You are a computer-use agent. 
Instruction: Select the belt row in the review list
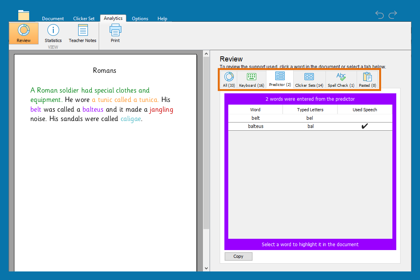point(255,118)
